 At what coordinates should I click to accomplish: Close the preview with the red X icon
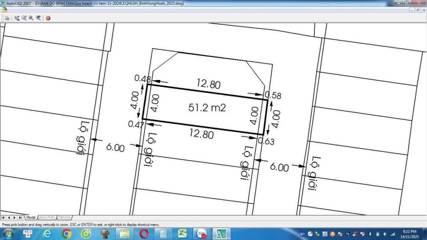[x=48, y=18]
